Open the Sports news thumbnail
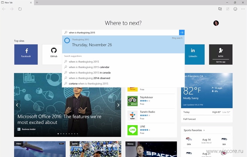 click(x=96, y=149)
